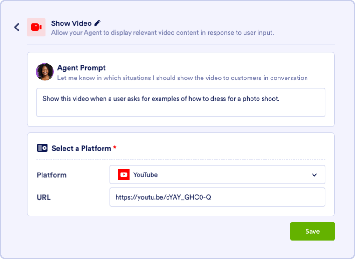Click the URL field label
Viewport: 355px width, 259px height.
coord(44,197)
